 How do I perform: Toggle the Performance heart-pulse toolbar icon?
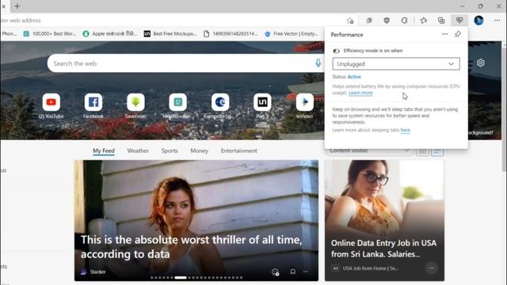pos(459,21)
